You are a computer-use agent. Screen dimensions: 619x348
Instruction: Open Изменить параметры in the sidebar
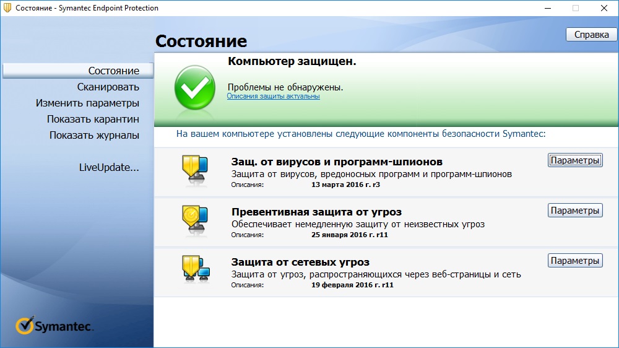[87, 103]
